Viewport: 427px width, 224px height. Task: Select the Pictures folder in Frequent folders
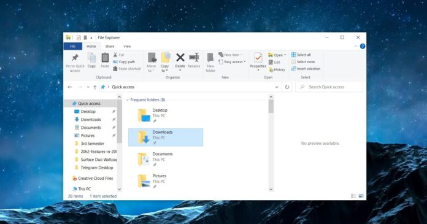point(166,181)
